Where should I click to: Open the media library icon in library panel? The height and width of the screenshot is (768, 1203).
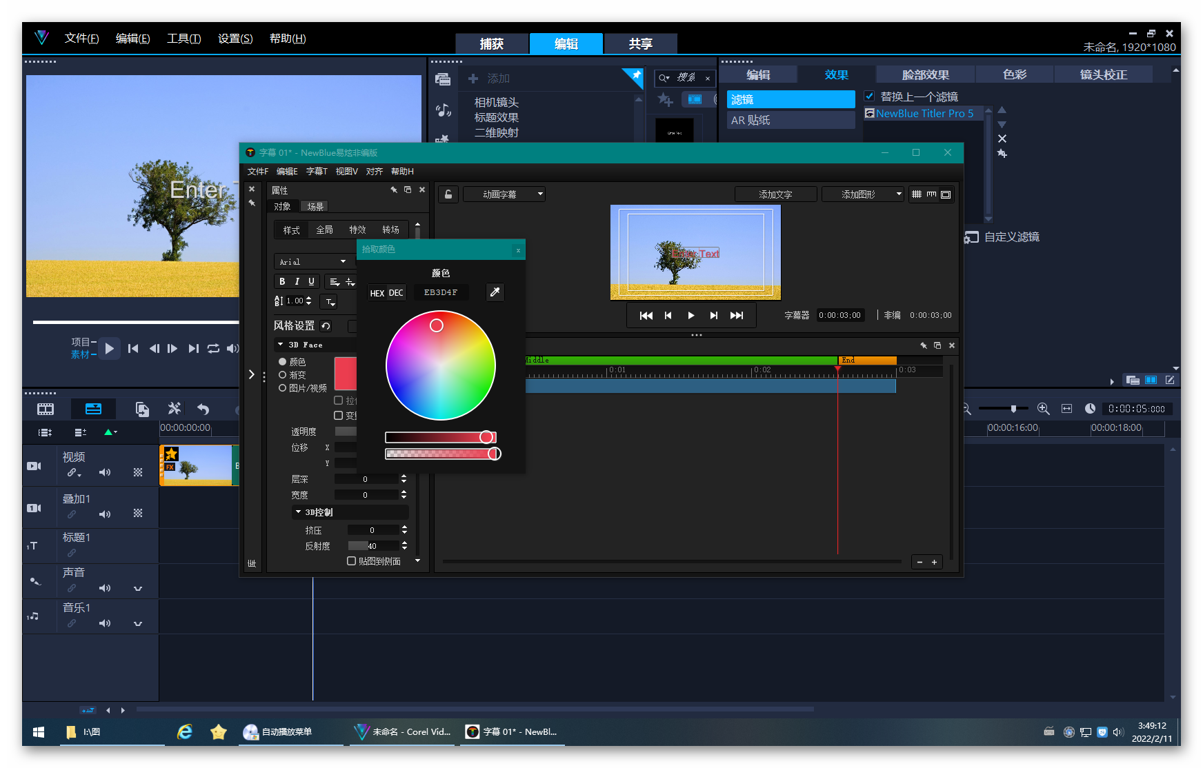pyautogui.click(x=443, y=79)
